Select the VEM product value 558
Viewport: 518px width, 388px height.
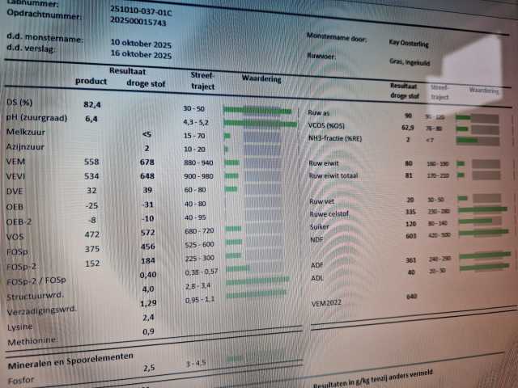[91, 162]
